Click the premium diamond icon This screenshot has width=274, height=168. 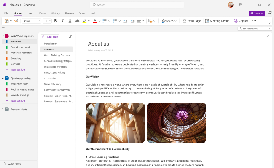click(x=240, y=5)
